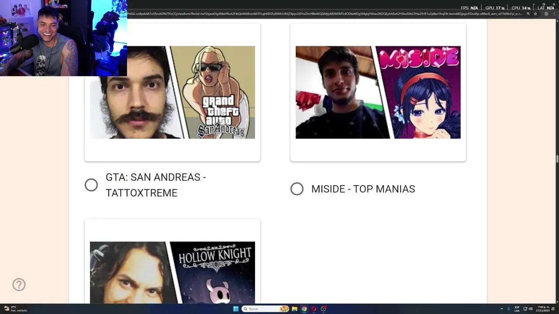Open the help question mark icon

click(19, 285)
